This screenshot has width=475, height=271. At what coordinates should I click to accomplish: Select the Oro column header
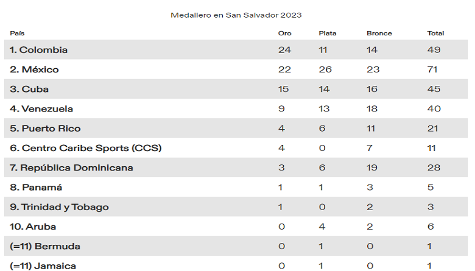point(283,33)
